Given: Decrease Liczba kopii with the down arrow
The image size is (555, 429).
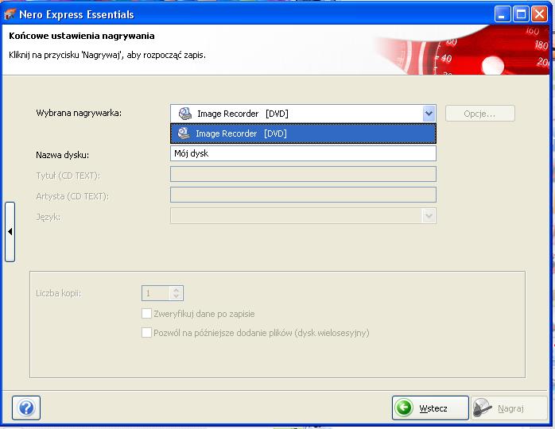Looking at the screenshot, I should [176, 296].
